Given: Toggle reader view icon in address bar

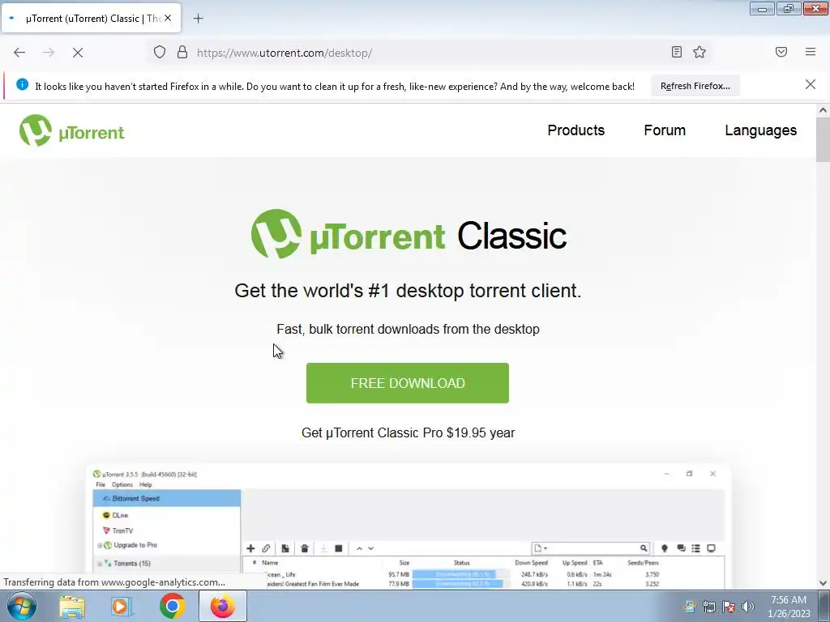Looking at the screenshot, I should click(x=677, y=52).
